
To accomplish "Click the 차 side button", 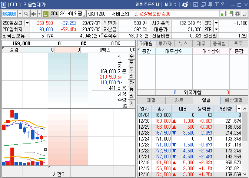I will coord(132,82).
